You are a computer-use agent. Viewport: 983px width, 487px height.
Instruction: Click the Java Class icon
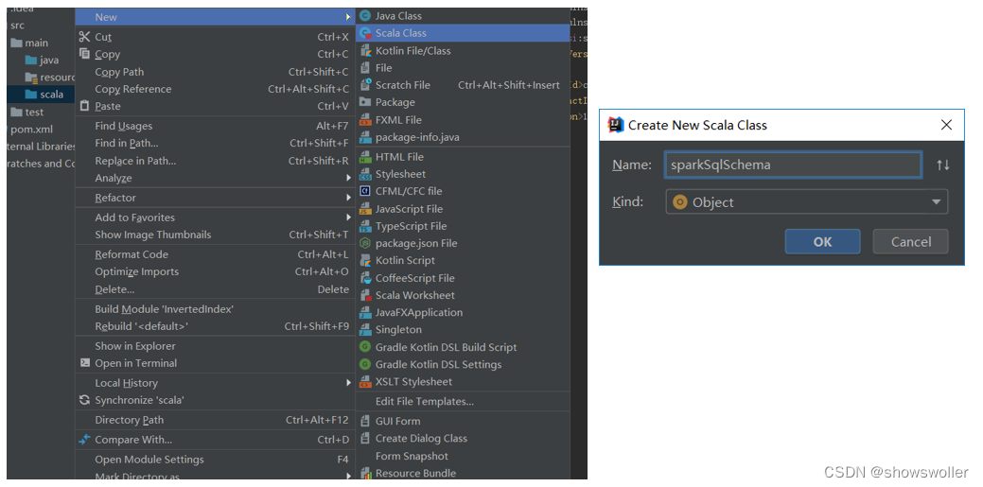tap(365, 16)
